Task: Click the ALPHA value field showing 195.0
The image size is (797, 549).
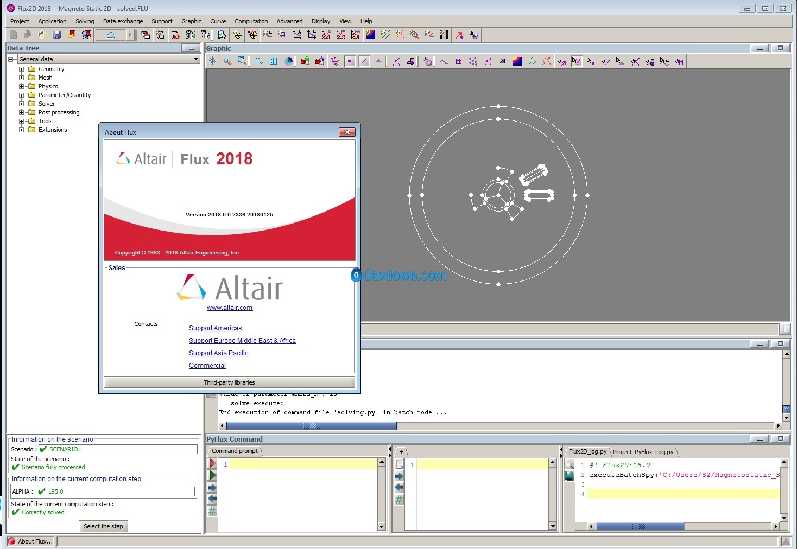Action: tap(116, 491)
